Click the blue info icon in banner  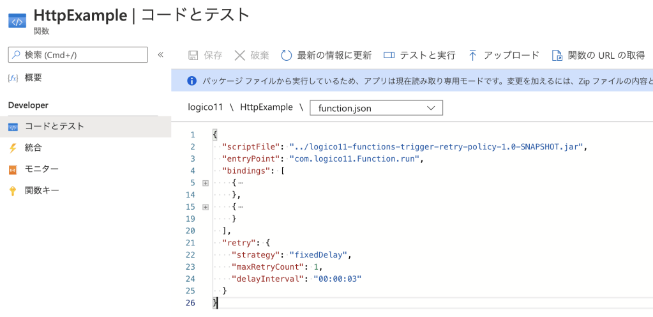click(x=191, y=81)
